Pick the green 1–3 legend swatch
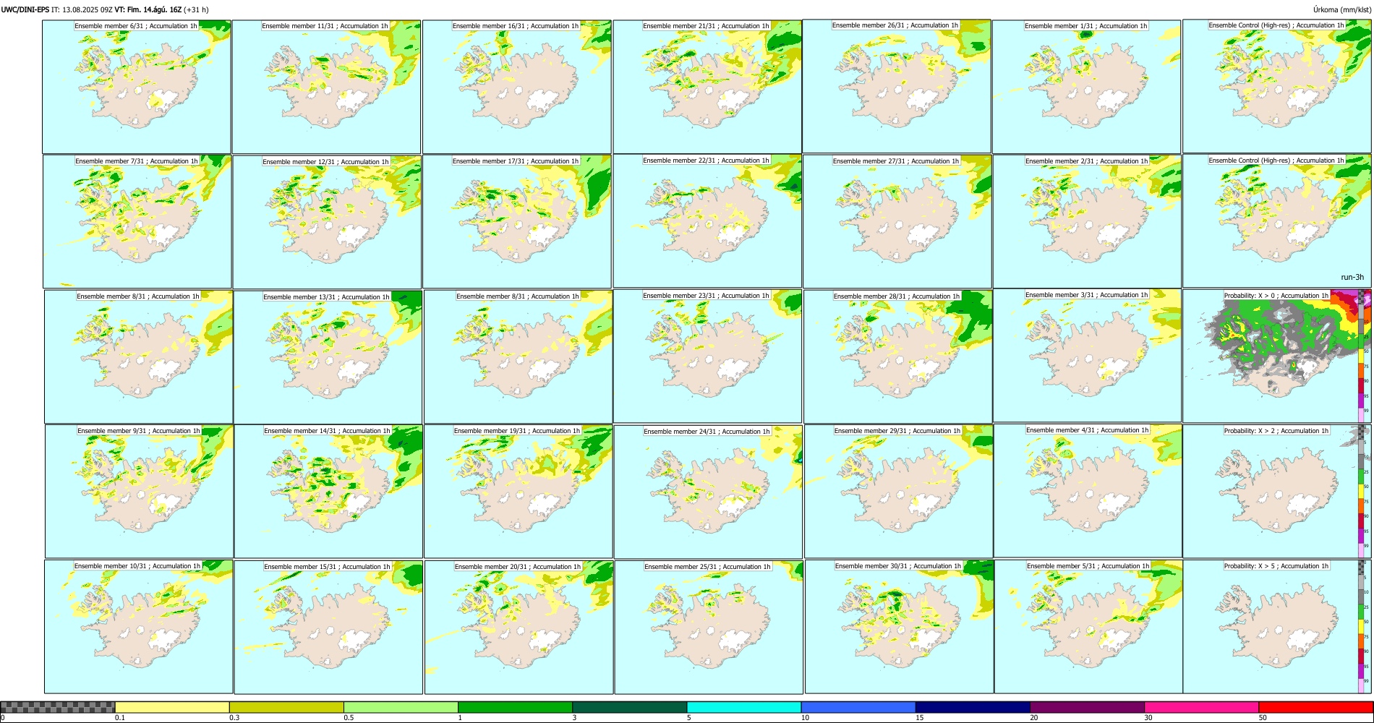1374x723 pixels. pyautogui.click(x=515, y=707)
